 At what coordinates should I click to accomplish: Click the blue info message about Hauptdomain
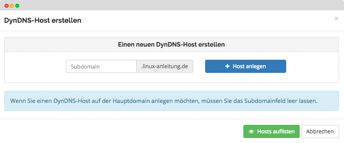click(172, 101)
